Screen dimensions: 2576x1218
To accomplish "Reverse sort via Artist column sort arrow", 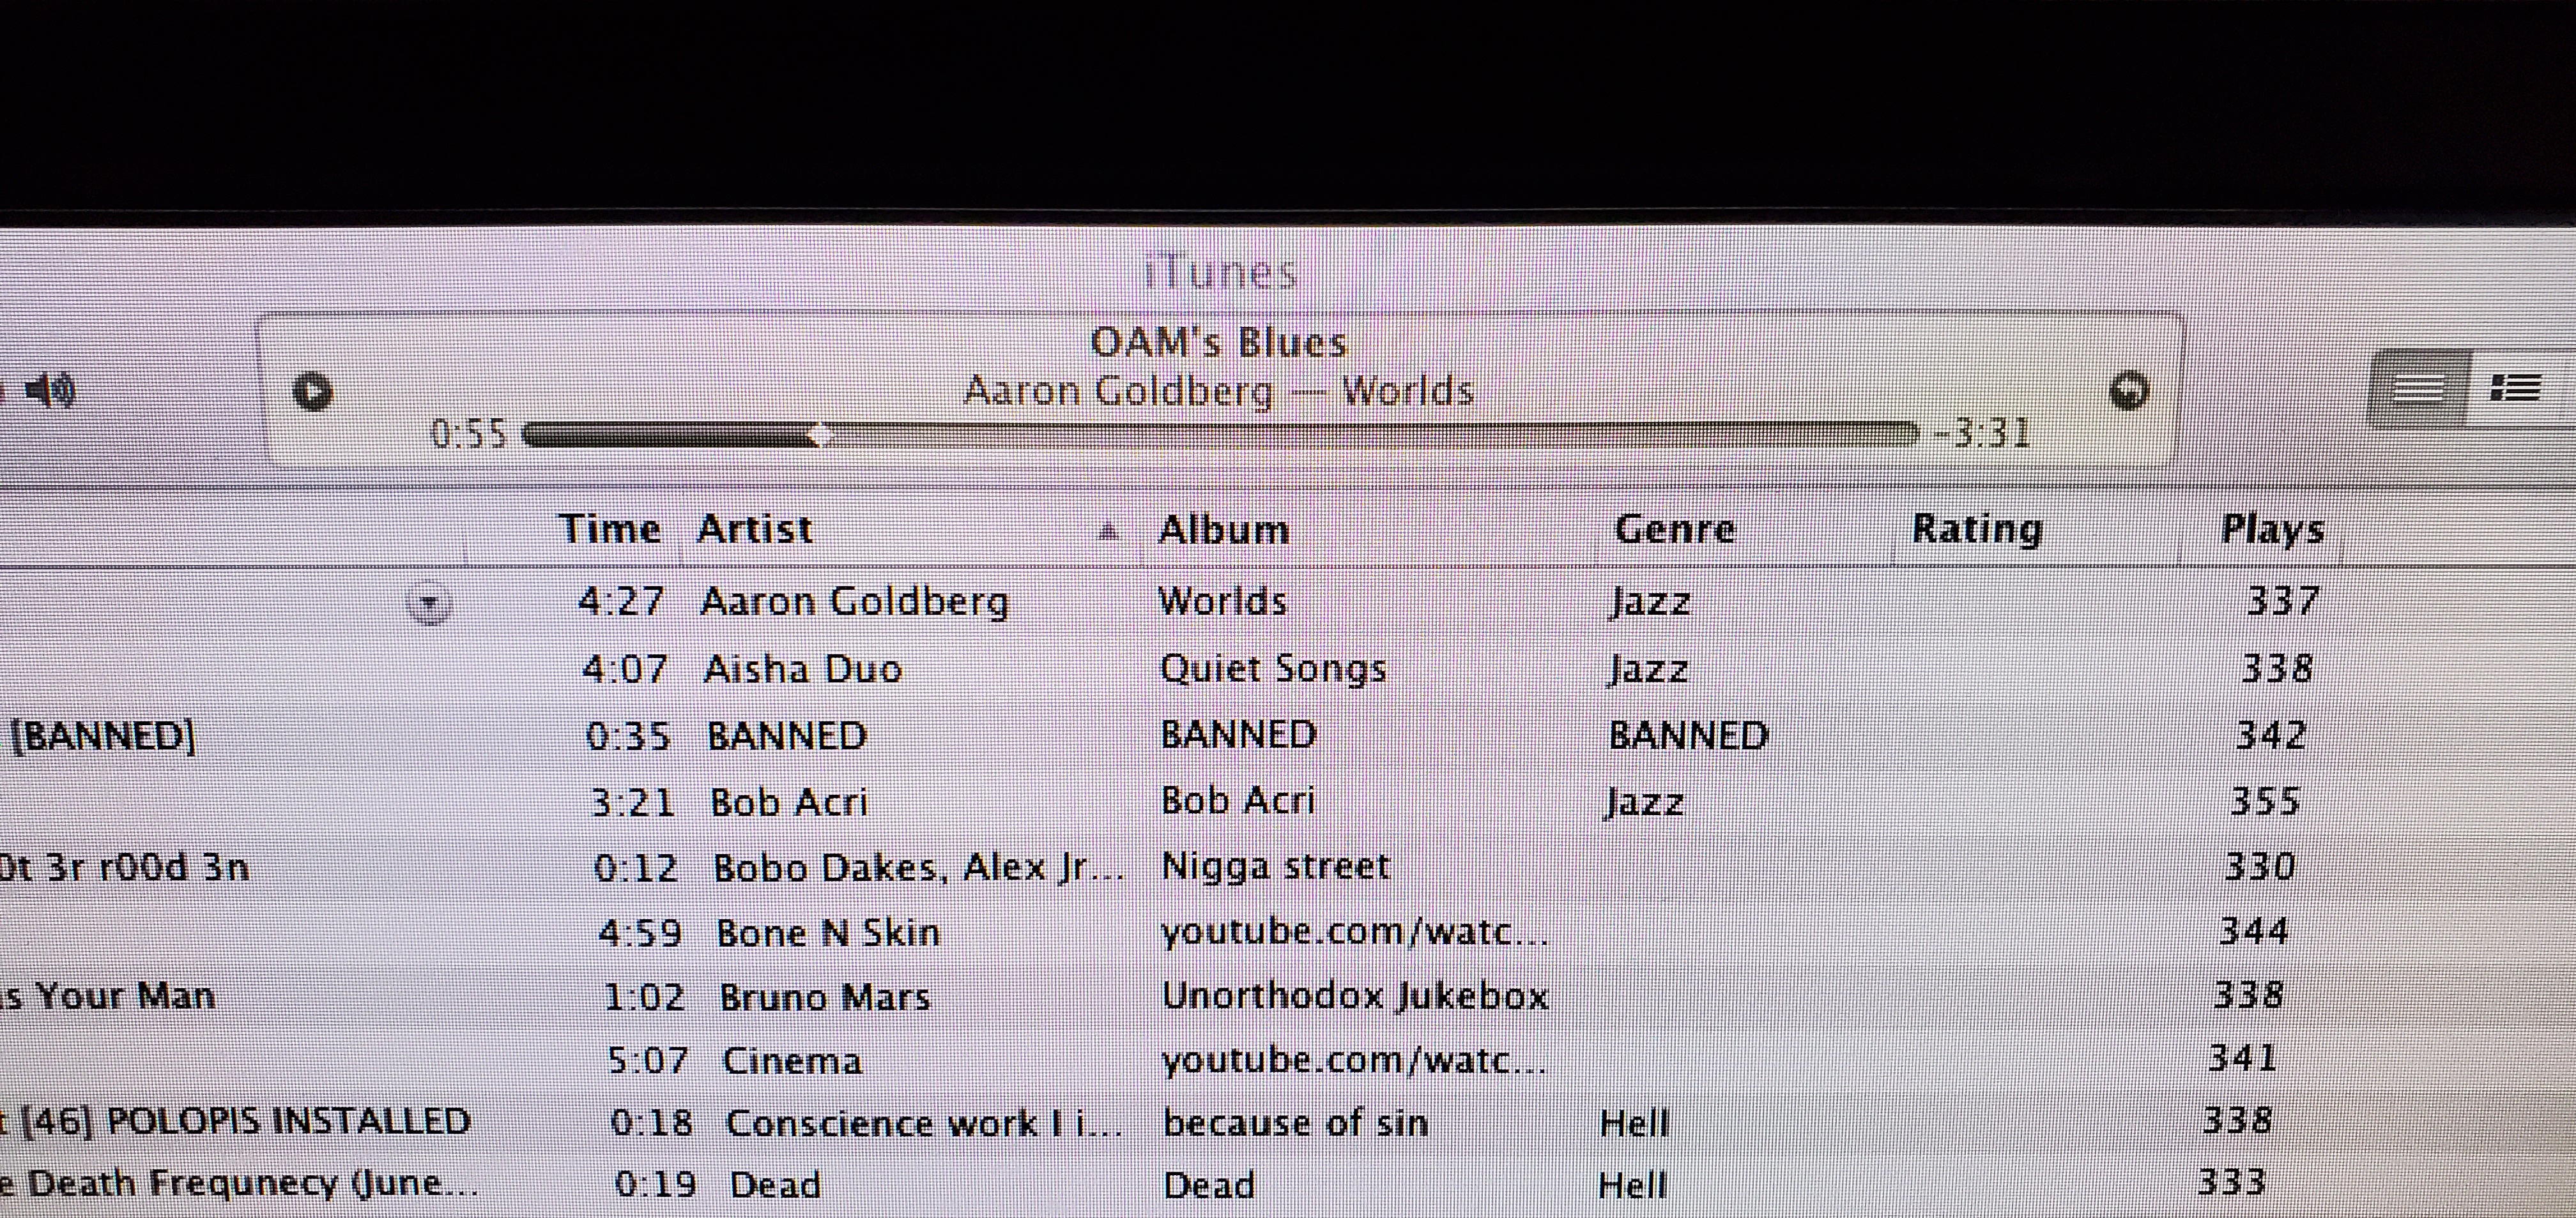I will pyautogui.click(x=1108, y=530).
